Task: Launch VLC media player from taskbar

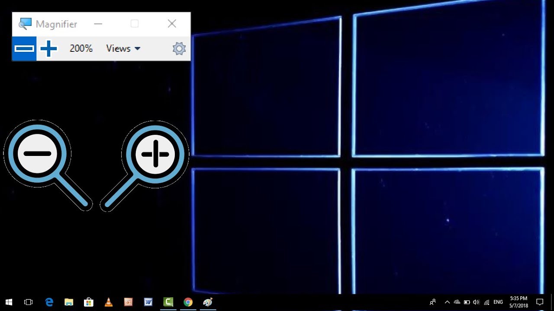Action: point(109,302)
